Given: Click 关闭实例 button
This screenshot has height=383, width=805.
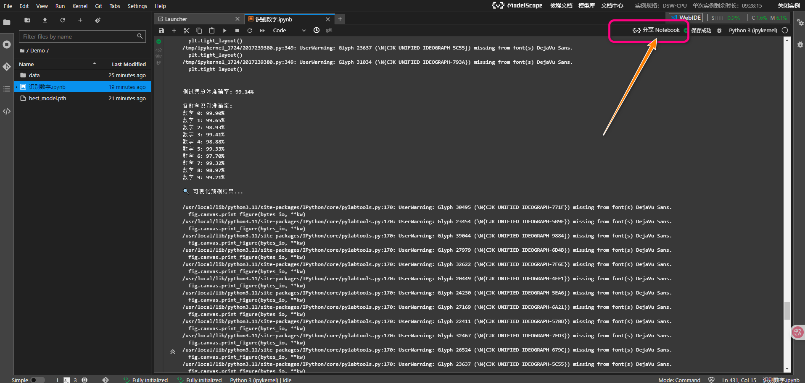Looking at the screenshot, I should [789, 5].
